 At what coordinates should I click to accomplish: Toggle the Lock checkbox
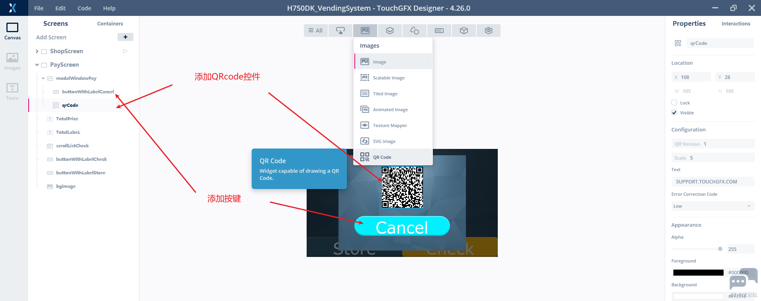tap(674, 102)
